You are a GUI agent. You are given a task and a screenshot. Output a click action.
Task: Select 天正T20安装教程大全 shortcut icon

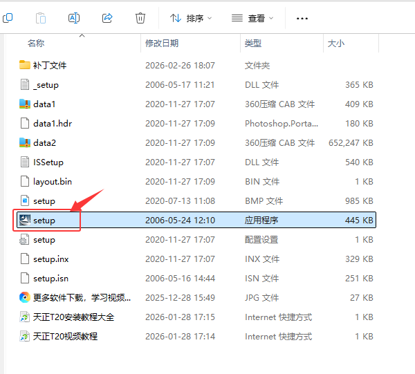click(25, 317)
